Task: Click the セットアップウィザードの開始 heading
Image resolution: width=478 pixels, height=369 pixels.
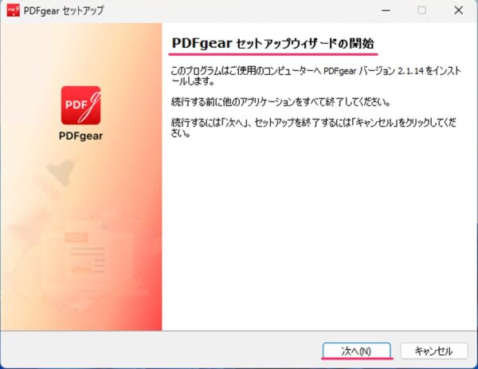Action: [x=272, y=41]
